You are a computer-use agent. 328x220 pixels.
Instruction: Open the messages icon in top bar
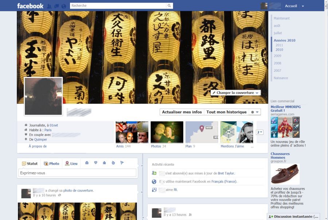tap(56, 6)
